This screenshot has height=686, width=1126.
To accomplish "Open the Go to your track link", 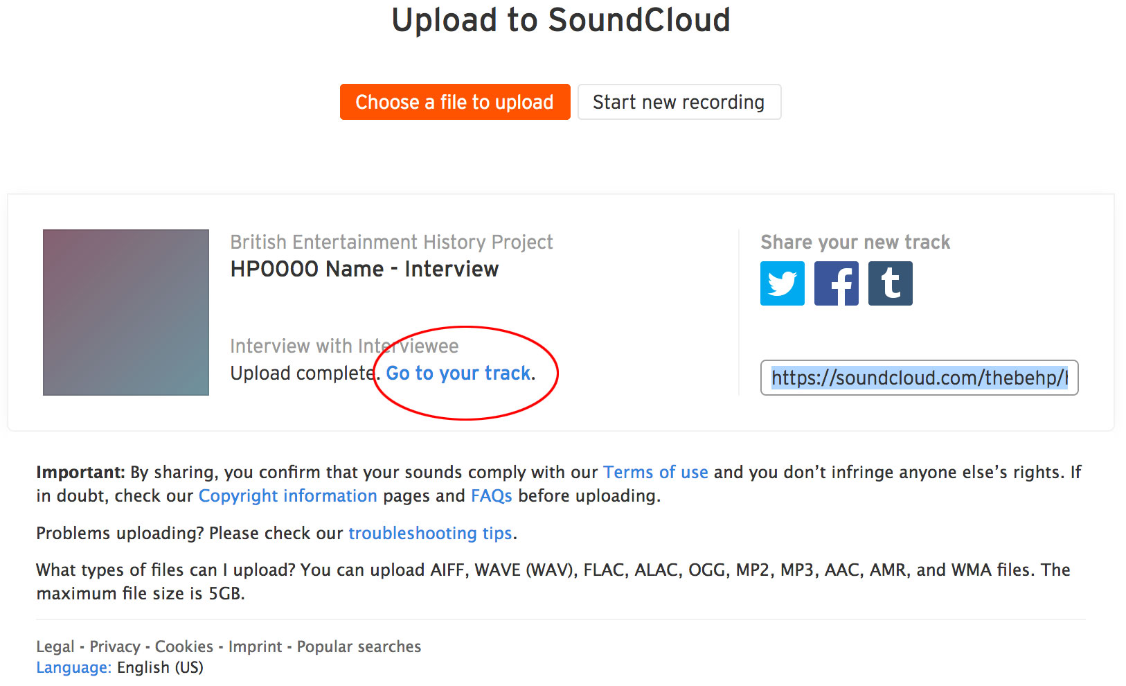I will [458, 373].
